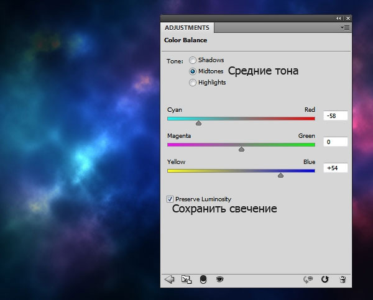373x300 pixels.
Task: Click the Cyan-Red value field showing -58
Action: pyautogui.click(x=336, y=116)
